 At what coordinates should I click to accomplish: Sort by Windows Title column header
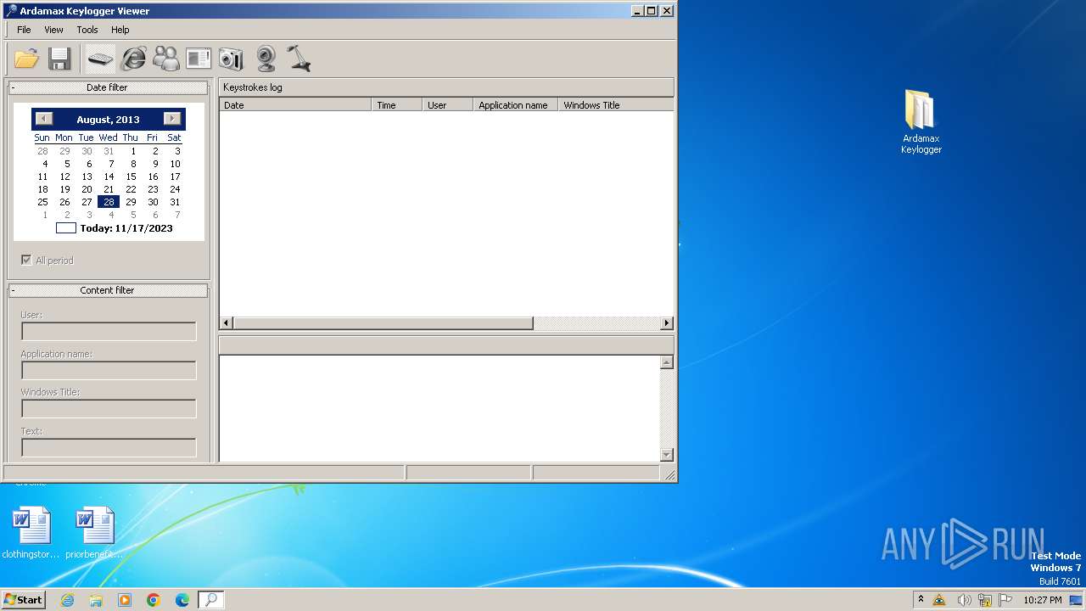coord(616,105)
